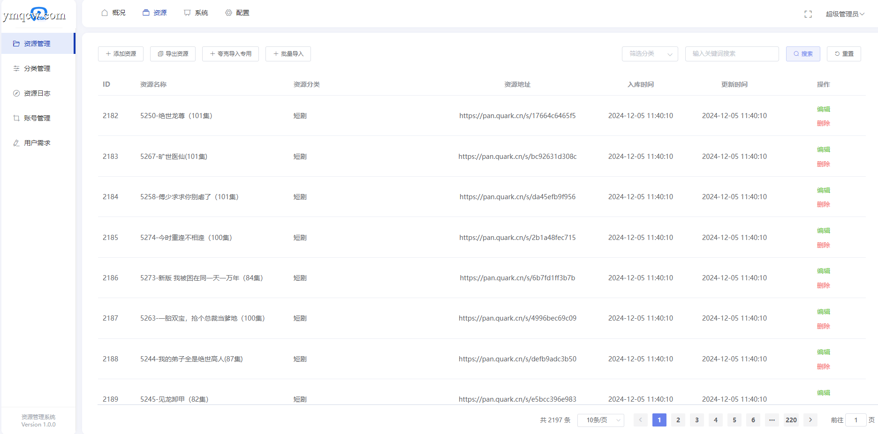This screenshot has height=434, width=878.
Task: Click the 导出资源 button
Action: pyautogui.click(x=173, y=54)
